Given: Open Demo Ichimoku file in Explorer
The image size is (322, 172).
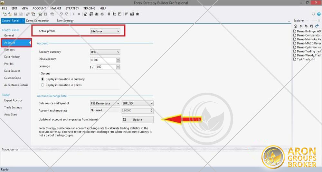Looking at the screenshot, I should (x=307, y=39).
